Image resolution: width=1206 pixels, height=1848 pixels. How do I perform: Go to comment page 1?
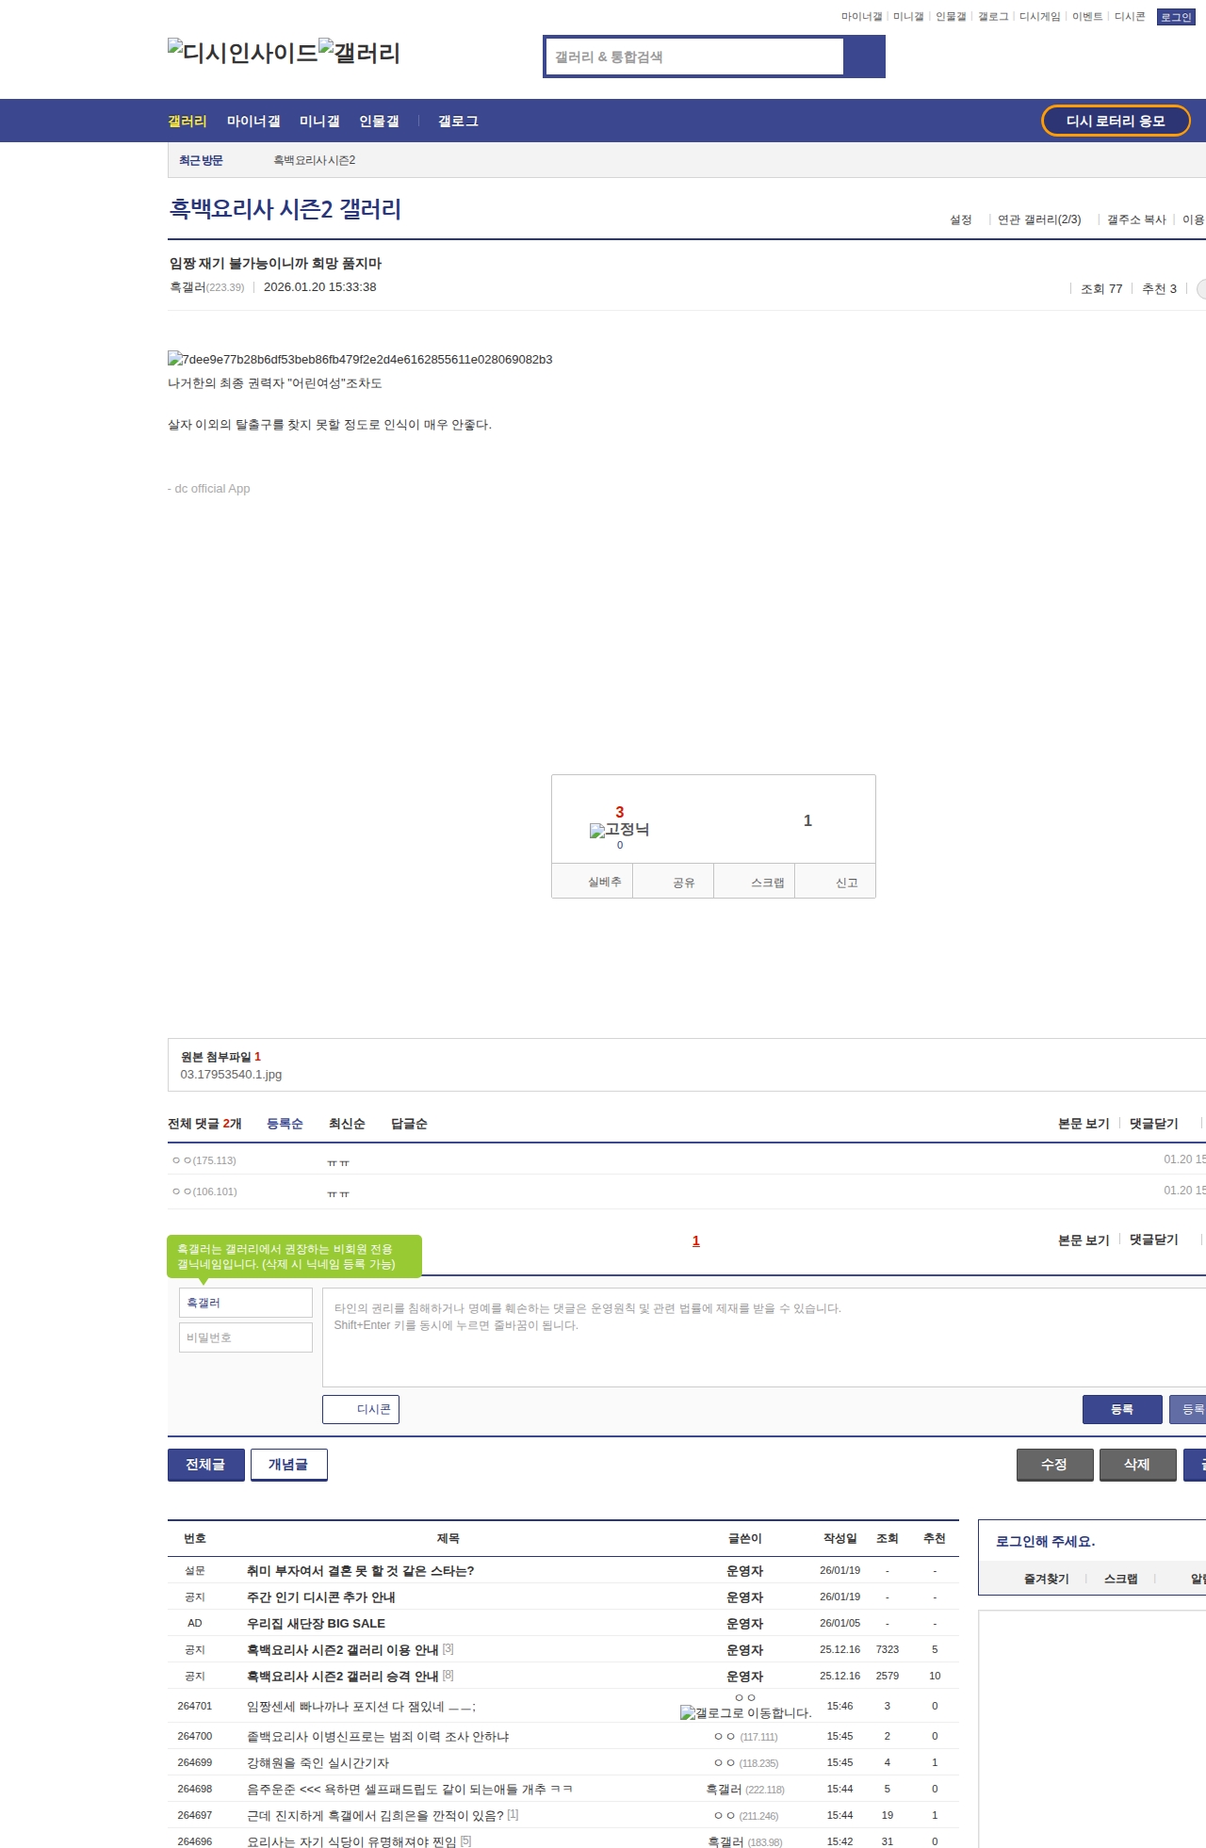[x=696, y=1240]
